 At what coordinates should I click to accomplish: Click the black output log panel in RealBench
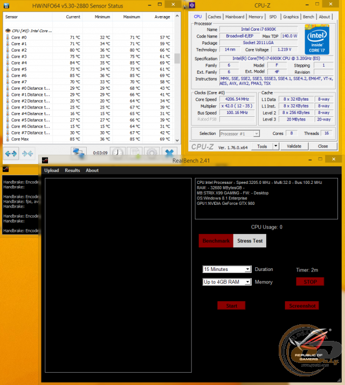118,275
